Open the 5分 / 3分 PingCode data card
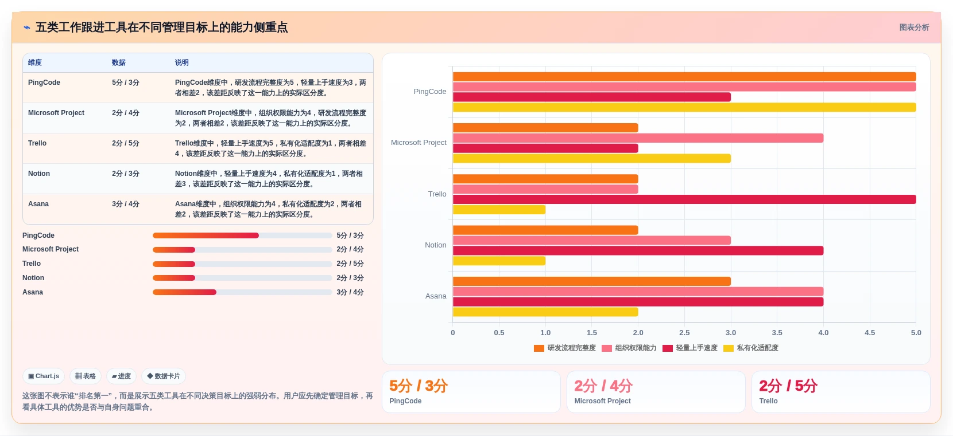The width and height of the screenshot is (953, 436). (471, 392)
